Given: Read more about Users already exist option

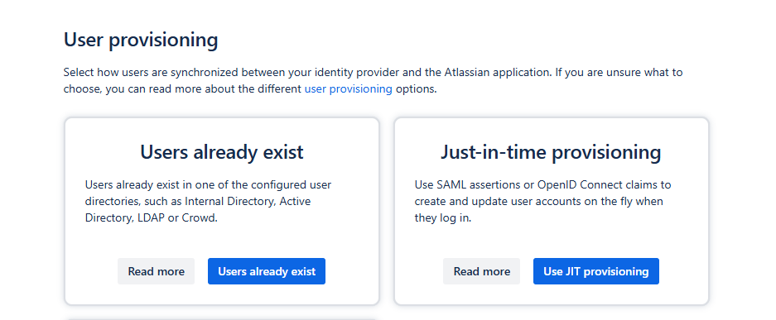Looking at the screenshot, I should click(x=156, y=271).
